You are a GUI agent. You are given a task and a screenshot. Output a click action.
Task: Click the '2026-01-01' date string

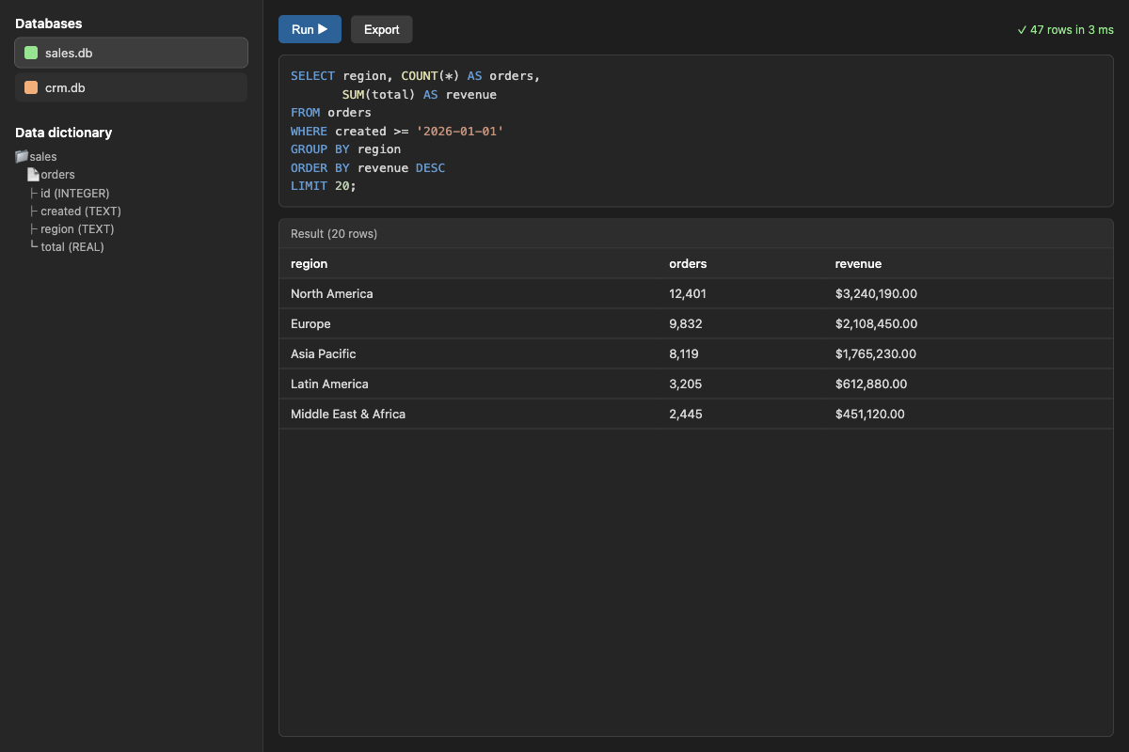[460, 132]
